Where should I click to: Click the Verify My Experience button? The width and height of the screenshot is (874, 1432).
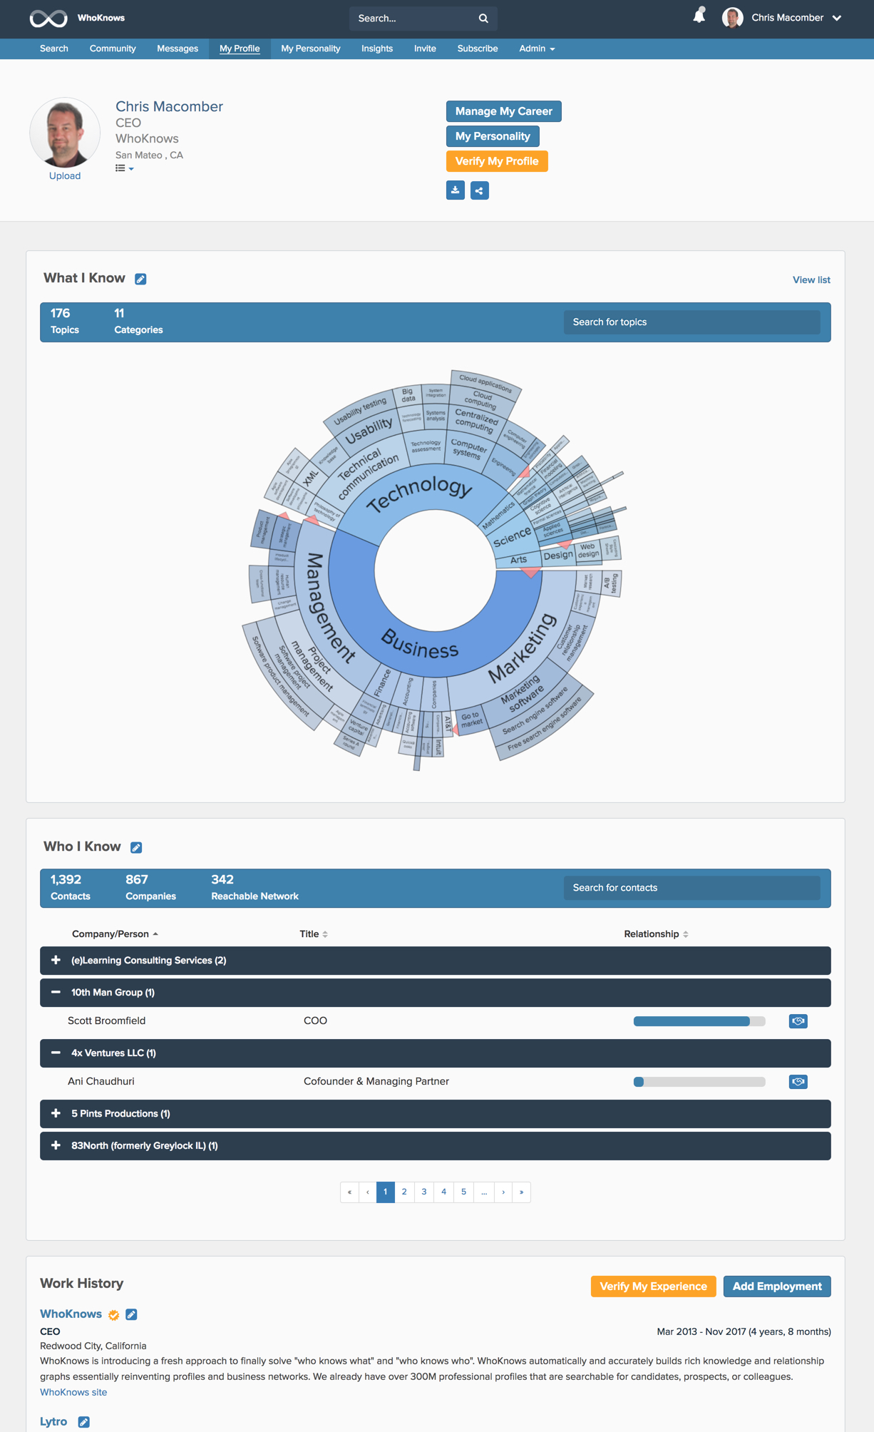(x=653, y=1287)
